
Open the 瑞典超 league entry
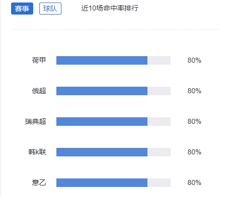[35, 121]
